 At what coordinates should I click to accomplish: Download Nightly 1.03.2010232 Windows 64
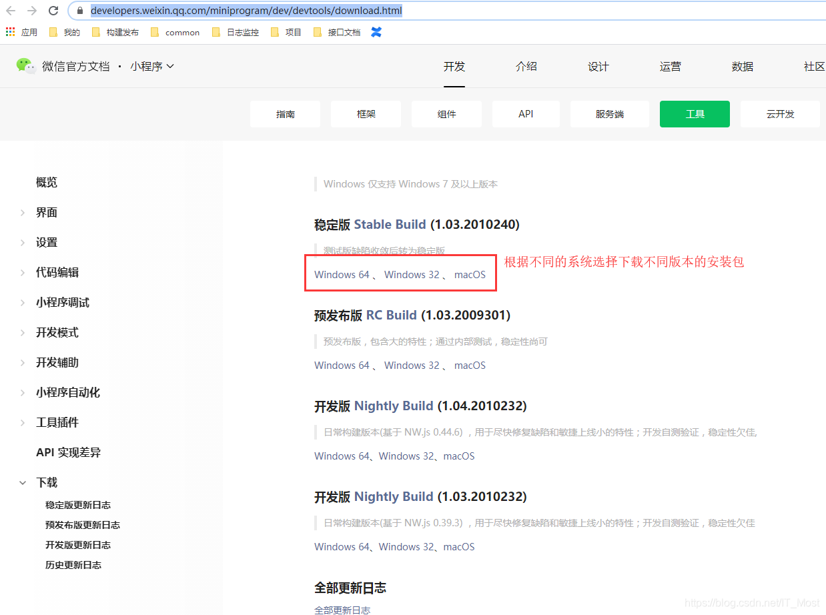(x=342, y=546)
